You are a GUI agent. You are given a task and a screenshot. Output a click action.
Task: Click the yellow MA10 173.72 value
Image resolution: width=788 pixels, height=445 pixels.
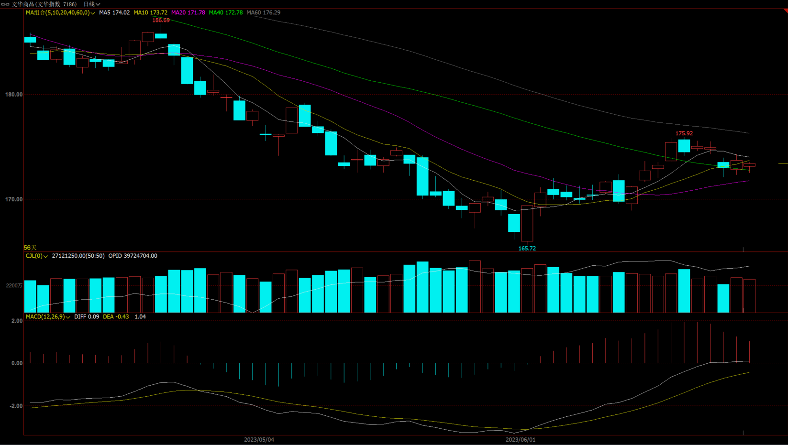[x=151, y=13]
